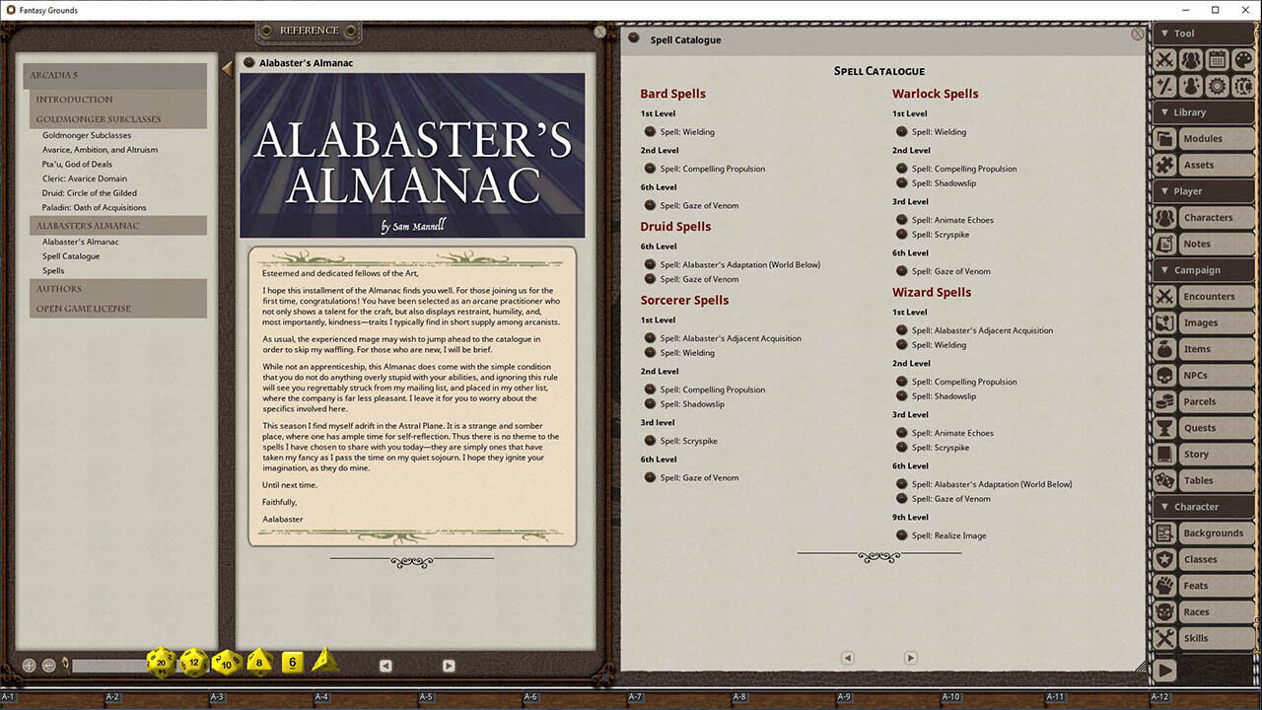Open the combat tracker swords icon

point(1165,60)
